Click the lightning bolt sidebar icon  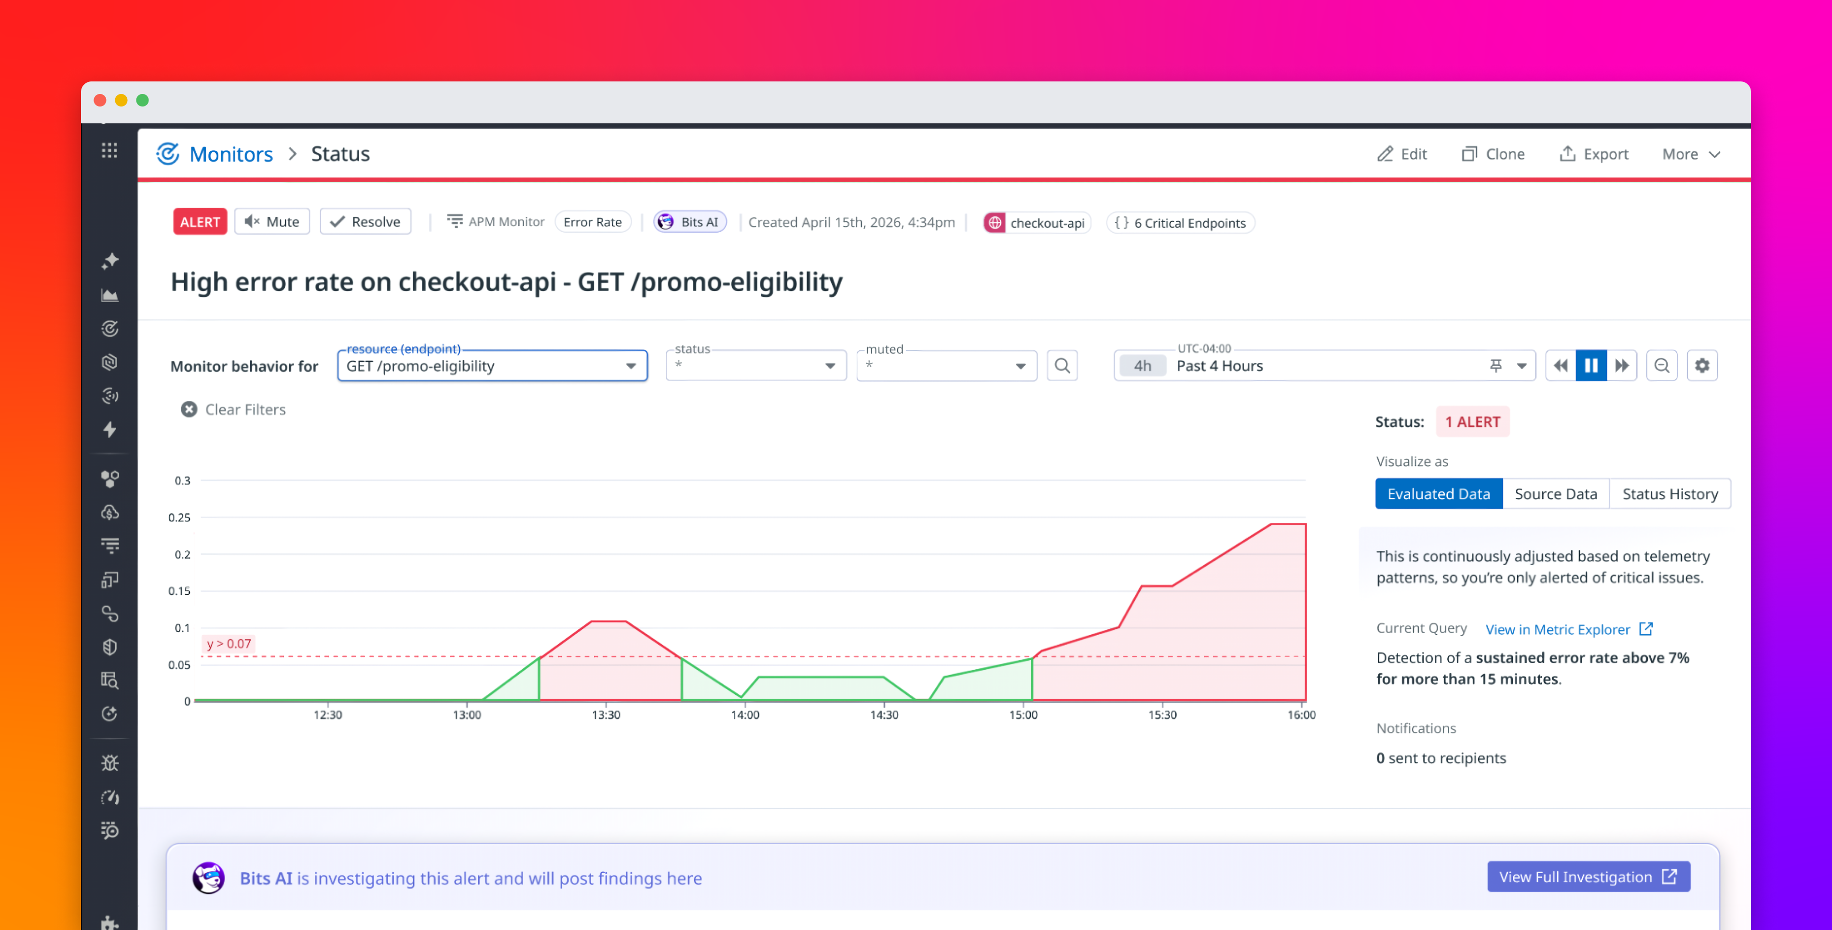[109, 429]
